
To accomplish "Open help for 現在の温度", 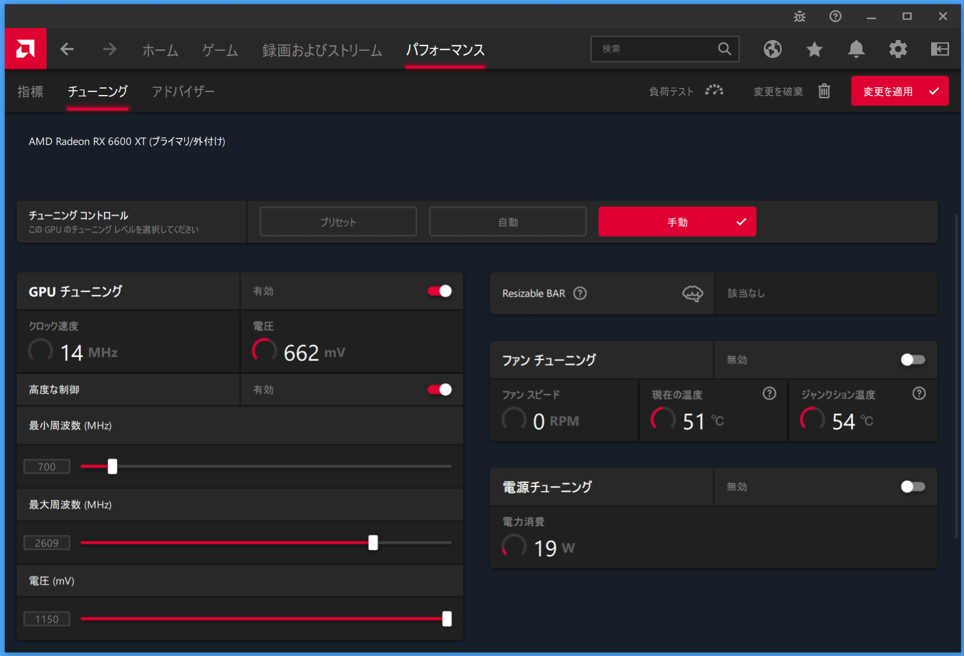I will 770,393.
